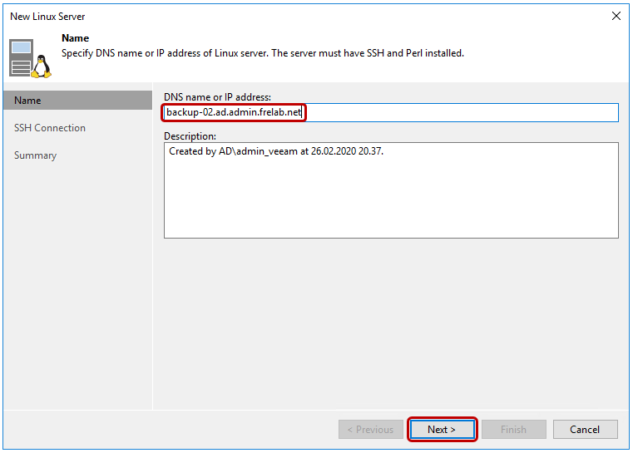The width and height of the screenshot is (633, 453).
Task: Close the New Linux Server dialog
Action: (616, 16)
